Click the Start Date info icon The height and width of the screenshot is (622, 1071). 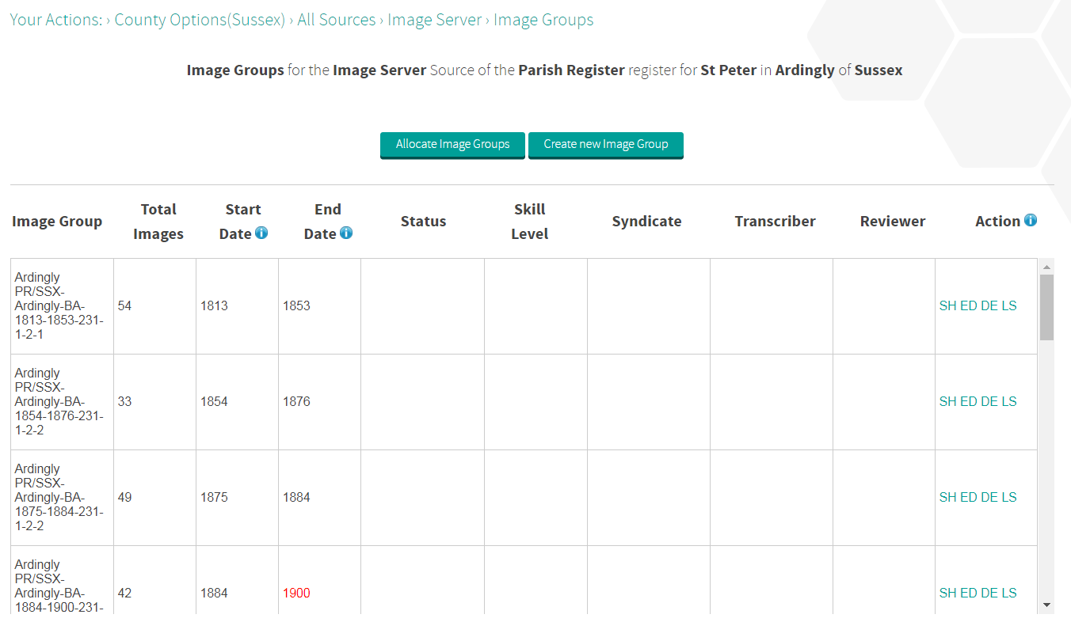[261, 233]
